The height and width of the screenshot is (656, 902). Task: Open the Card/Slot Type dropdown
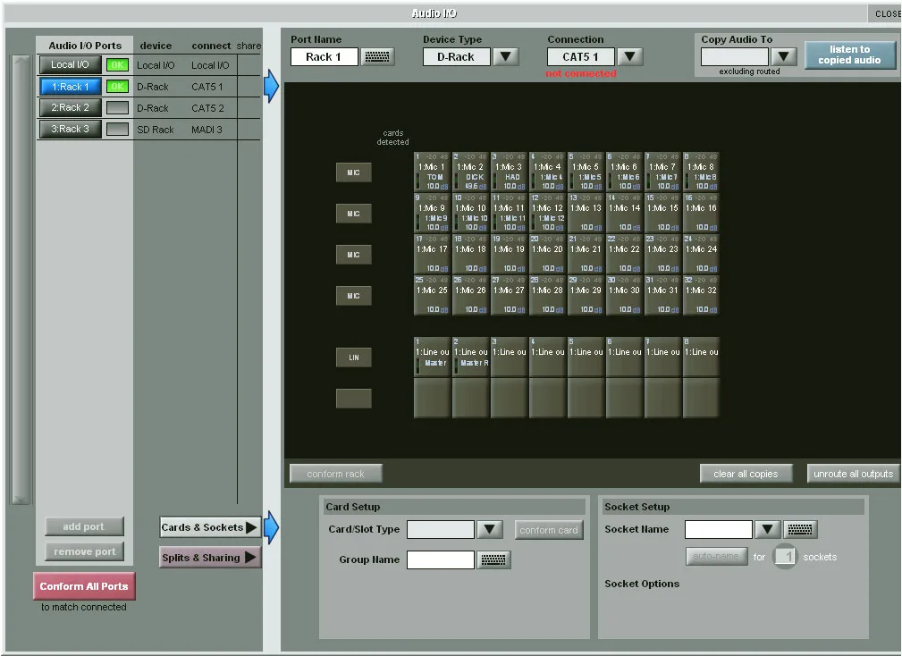pyautogui.click(x=490, y=529)
